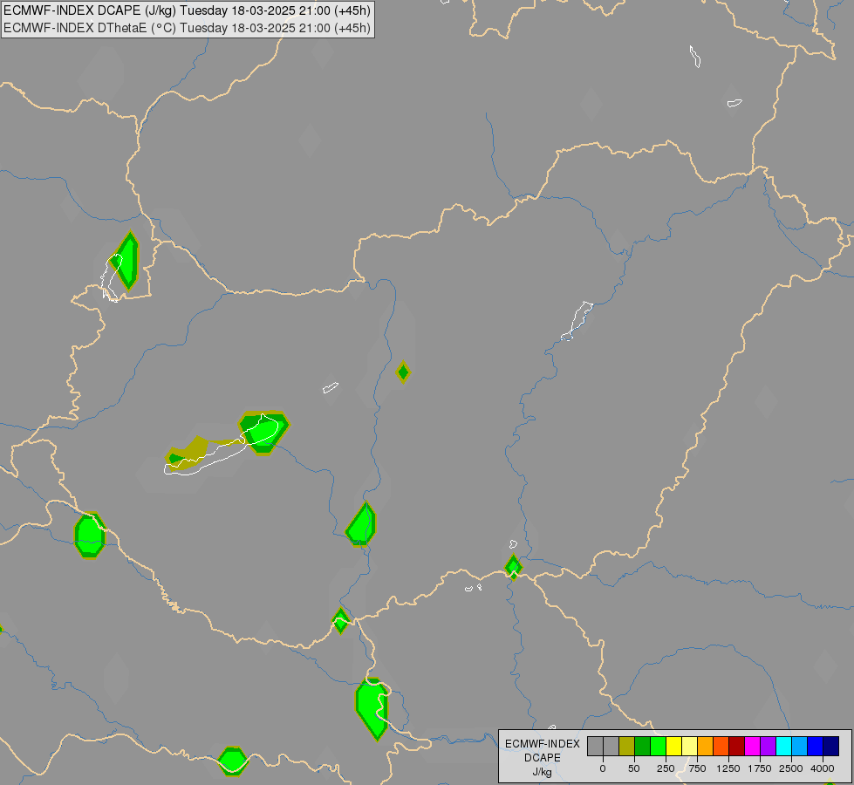Pick the orange-red legend swatch

(x=721, y=746)
